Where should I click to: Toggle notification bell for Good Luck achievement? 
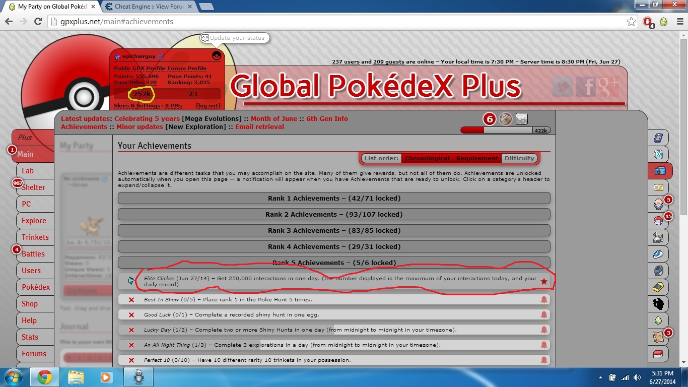[544, 315]
